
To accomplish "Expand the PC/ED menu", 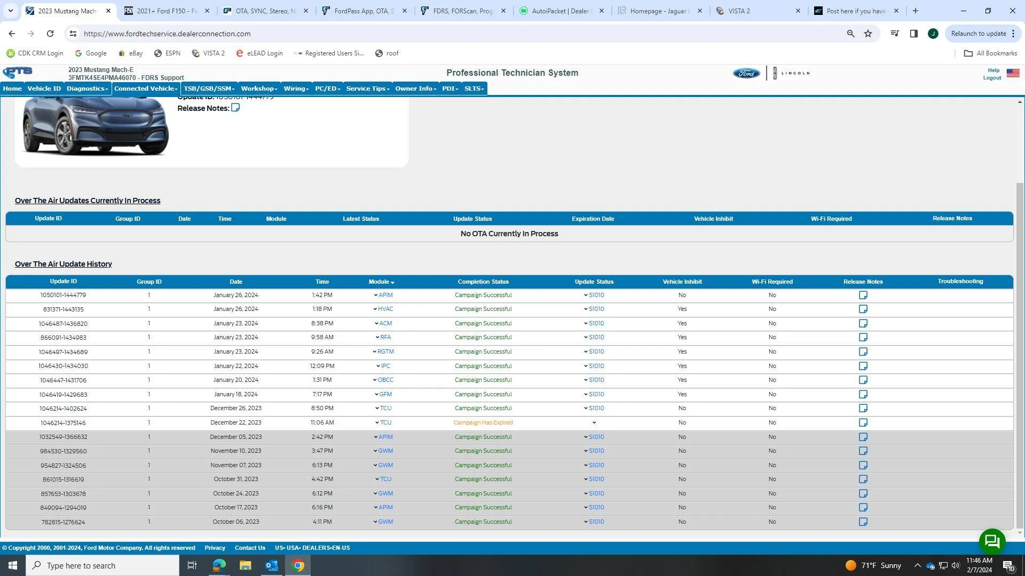I will [328, 89].
